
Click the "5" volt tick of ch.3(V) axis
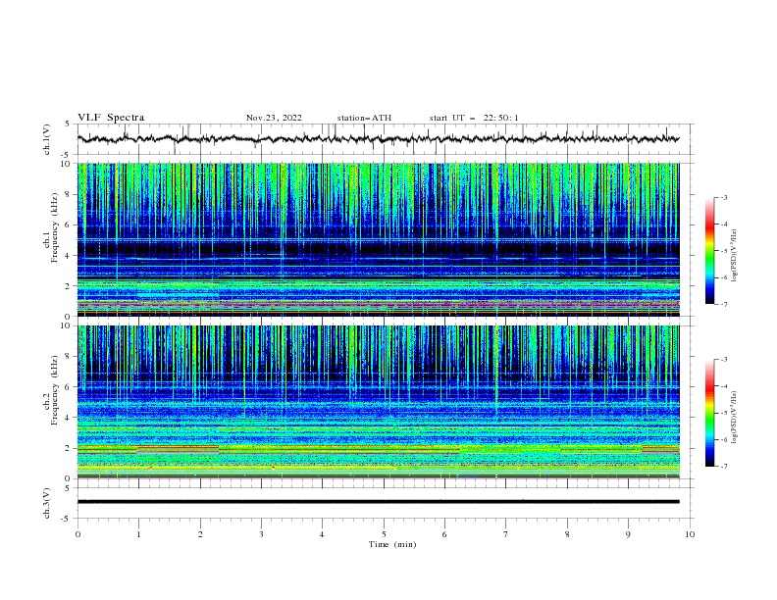click(68, 487)
